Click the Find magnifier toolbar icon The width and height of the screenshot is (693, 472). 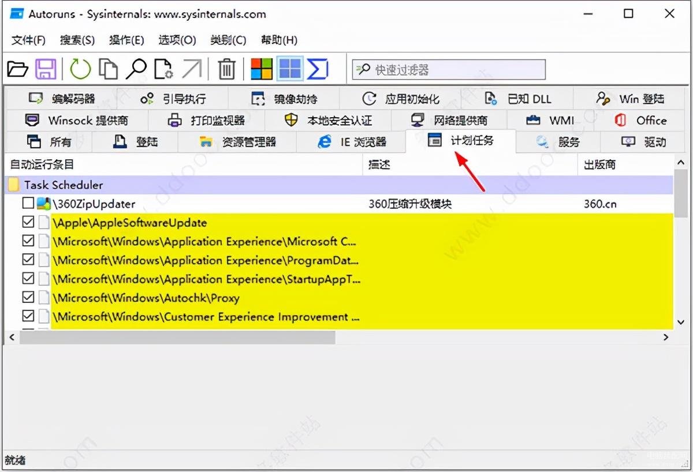137,69
